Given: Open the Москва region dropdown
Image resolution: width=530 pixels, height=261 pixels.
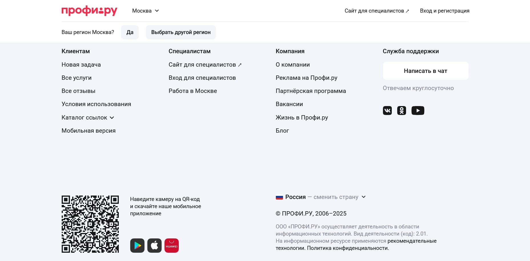Looking at the screenshot, I should [145, 11].
